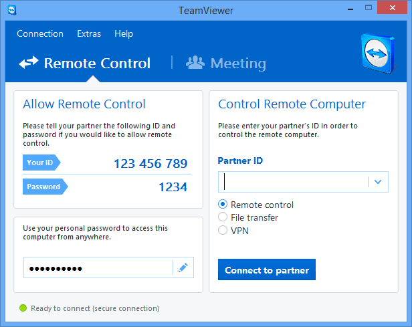Expand the Partner ID dropdown arrow
Screen dimensions: 412x327
[378, 182]
